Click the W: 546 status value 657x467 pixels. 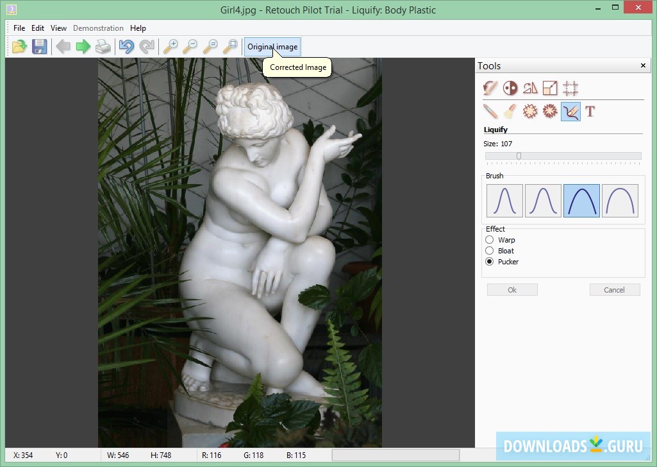point(118,455)
